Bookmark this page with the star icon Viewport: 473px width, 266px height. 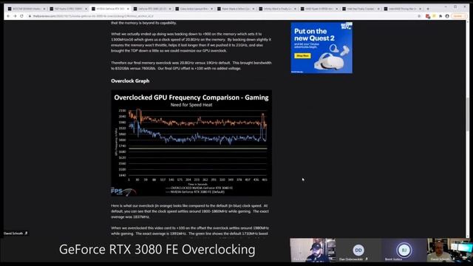coord(419,16)
